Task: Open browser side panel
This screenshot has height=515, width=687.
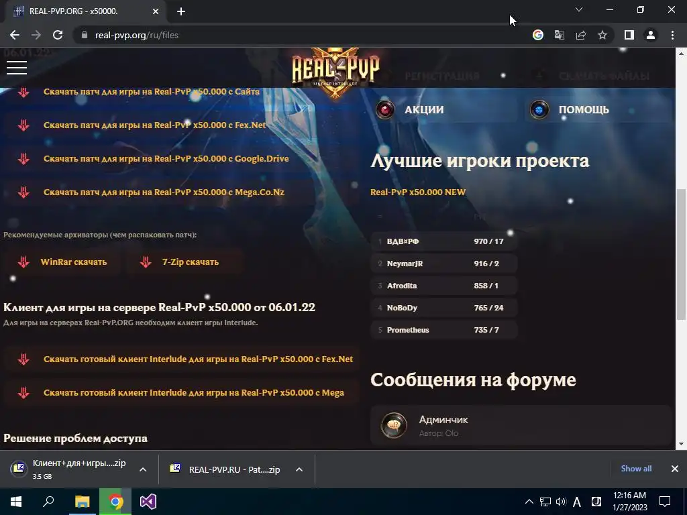Action: [x=629, y=35]
